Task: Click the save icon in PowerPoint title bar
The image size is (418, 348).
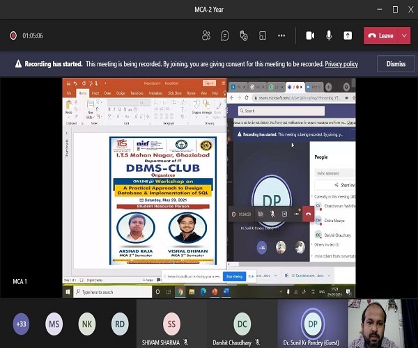Action: (68, 84)
